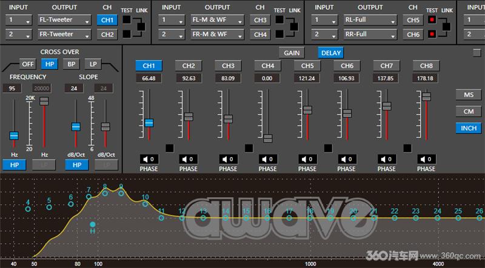
Task: Open the input dropdown for FR-Tweeter row
Action: pyautogui.click(x=19, y=35)
